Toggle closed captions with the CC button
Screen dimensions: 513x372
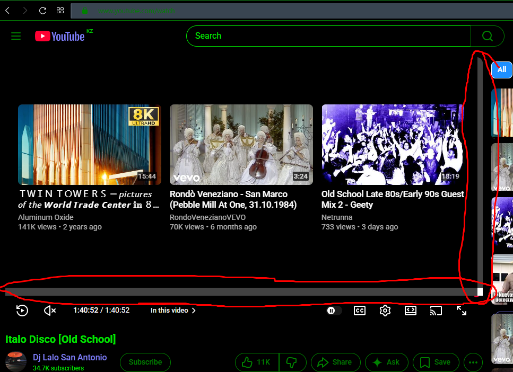(360, 311)
